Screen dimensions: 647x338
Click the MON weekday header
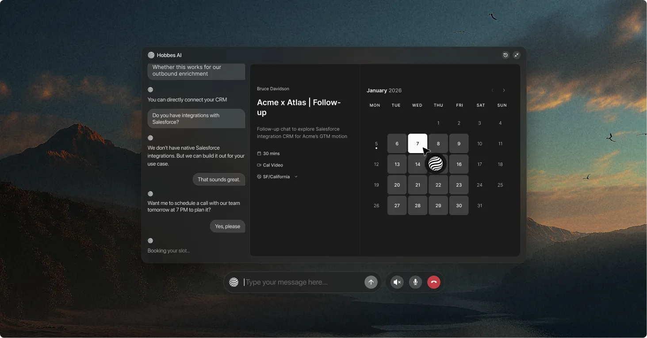pyautogui.click(x=375, y=105)
